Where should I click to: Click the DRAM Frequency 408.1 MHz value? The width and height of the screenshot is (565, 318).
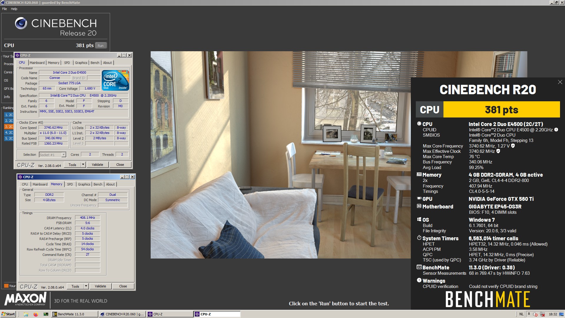pos(87,218)
